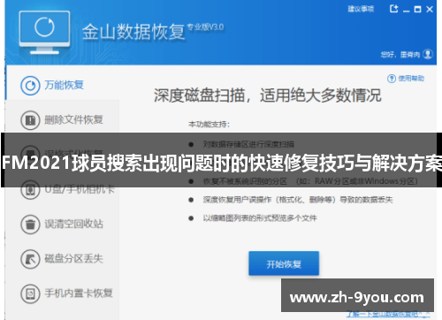Close the 金山数据恢复 window
The image size is (442, 320).
click(x=430, y=10)
